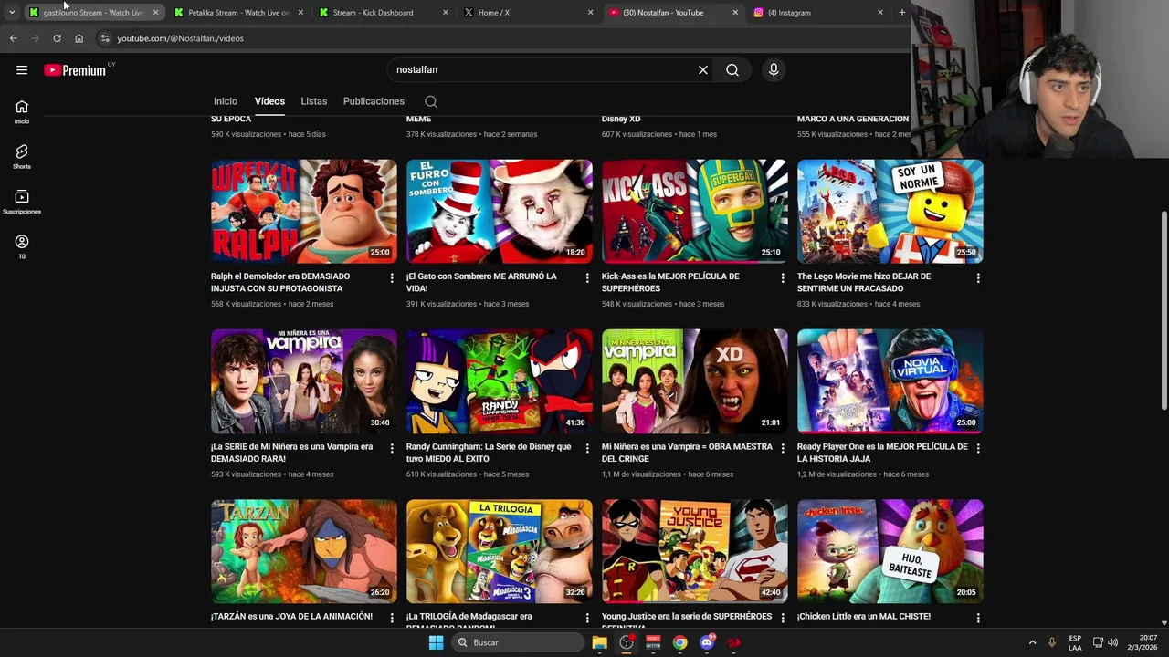Screen dimensions: 1169x657
Task: Open the YouTube hamburger guide menu
Action: pyautogui.click(x=22, y=69)
